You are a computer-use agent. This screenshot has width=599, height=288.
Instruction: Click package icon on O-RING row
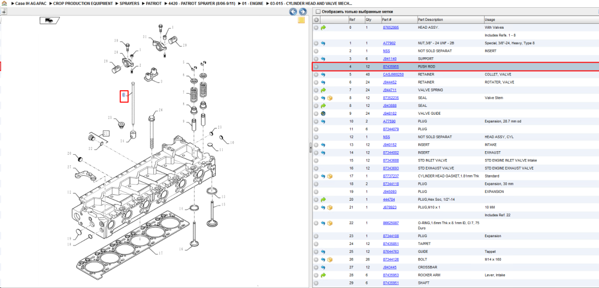pos(329,223)
